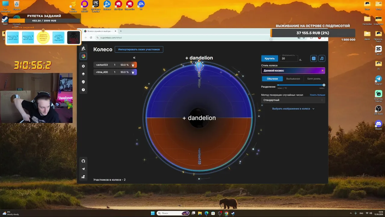Click the +tima_400 participant row name
The image size is (385, 217).
point(102,72)
